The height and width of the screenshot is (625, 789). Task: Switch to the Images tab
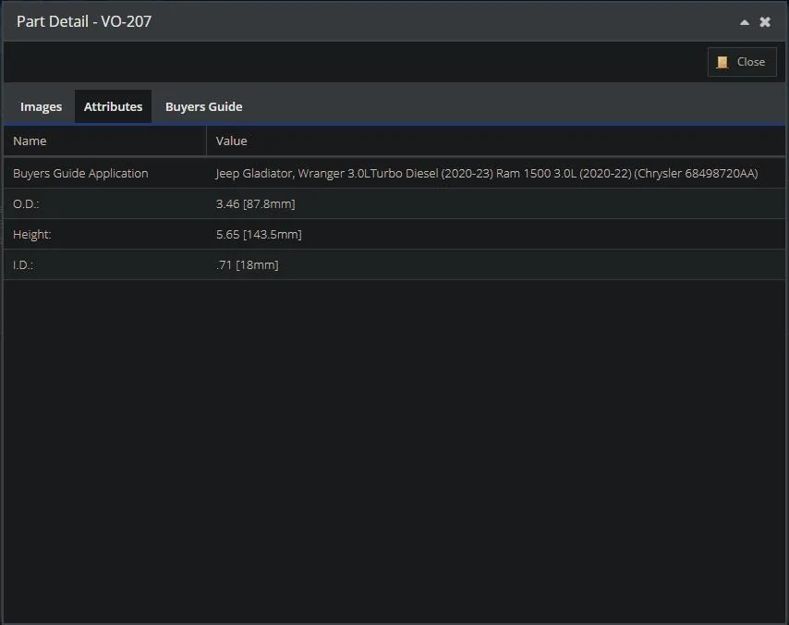coord(41,106)
